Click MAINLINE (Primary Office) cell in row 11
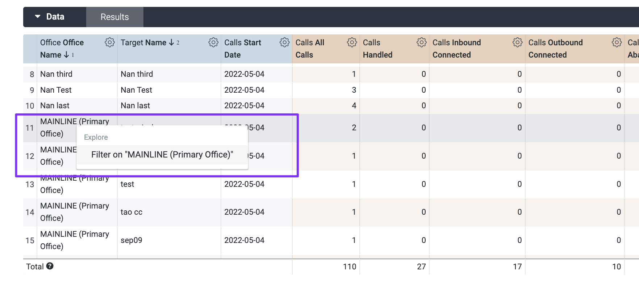This screenshot has width=639, height=294. pyautogui.click(x=75, y=127)
